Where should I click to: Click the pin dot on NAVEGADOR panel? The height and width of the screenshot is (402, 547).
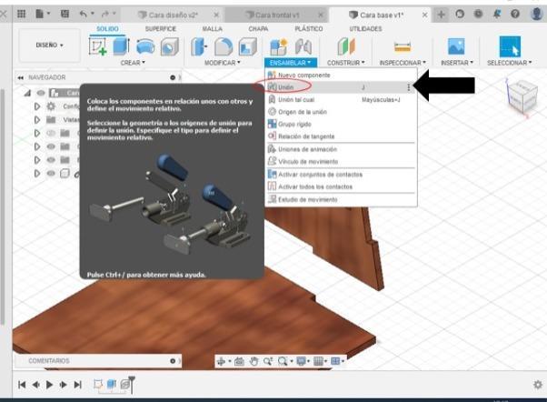tap(173, 77)
